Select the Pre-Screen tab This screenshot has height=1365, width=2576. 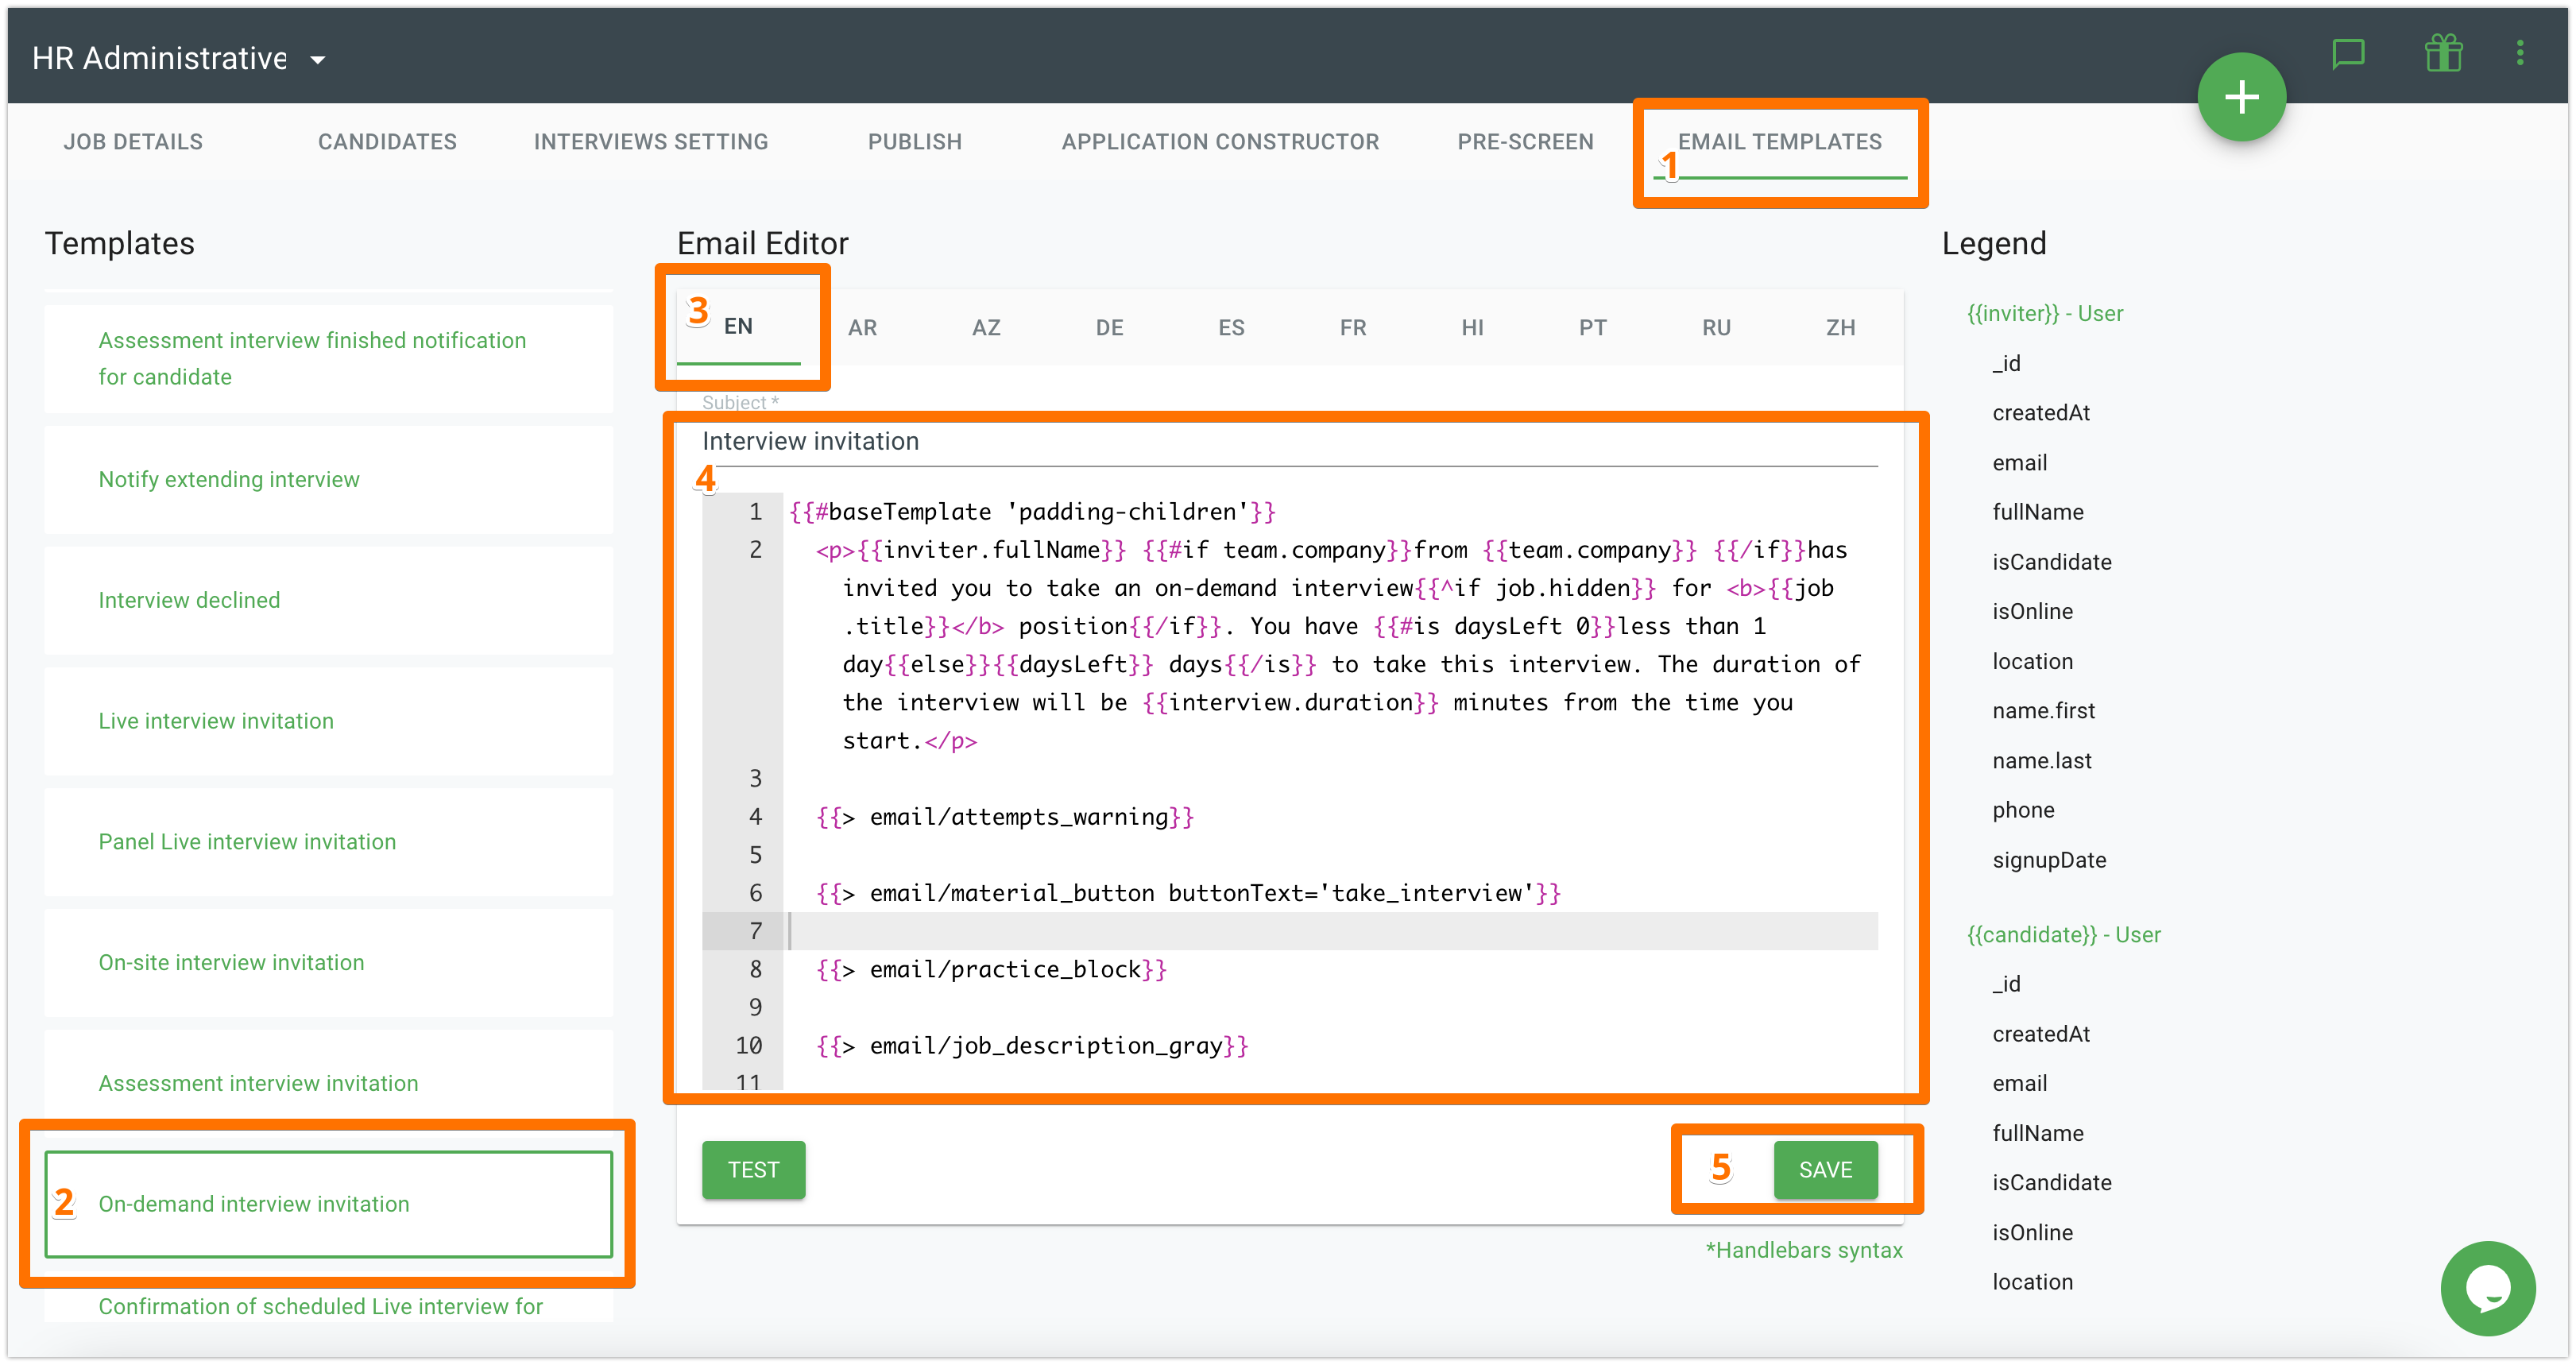pyautogui.click(x=1525, y=142)
